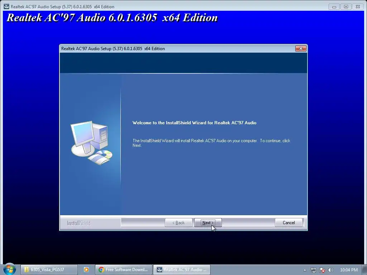
Task: Close the InstallShield wizard dialog
Action: 301,48
